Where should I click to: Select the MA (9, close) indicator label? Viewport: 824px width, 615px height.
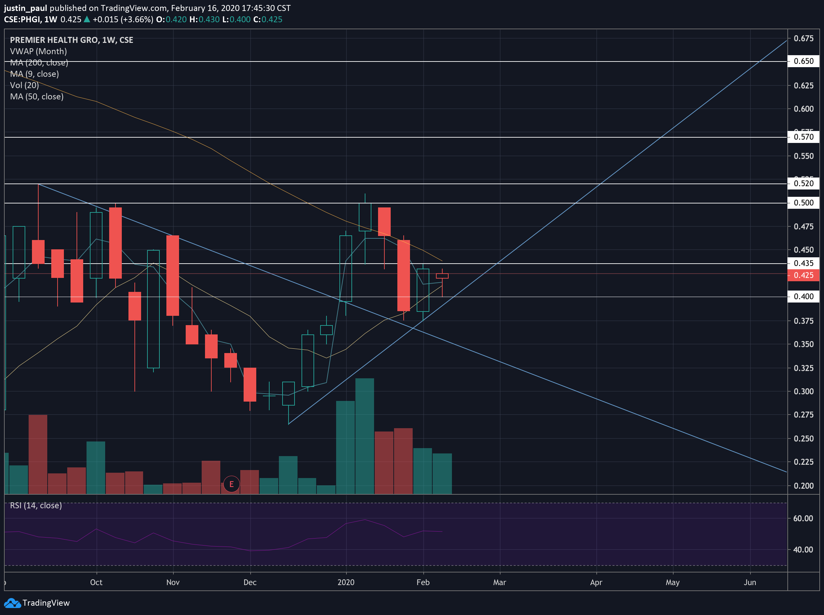pyautogui.click(x=34, y=74)
